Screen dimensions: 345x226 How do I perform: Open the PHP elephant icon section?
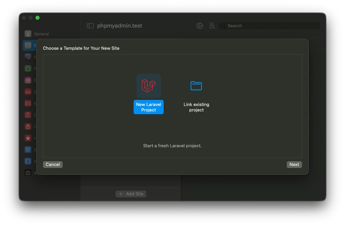28,57
